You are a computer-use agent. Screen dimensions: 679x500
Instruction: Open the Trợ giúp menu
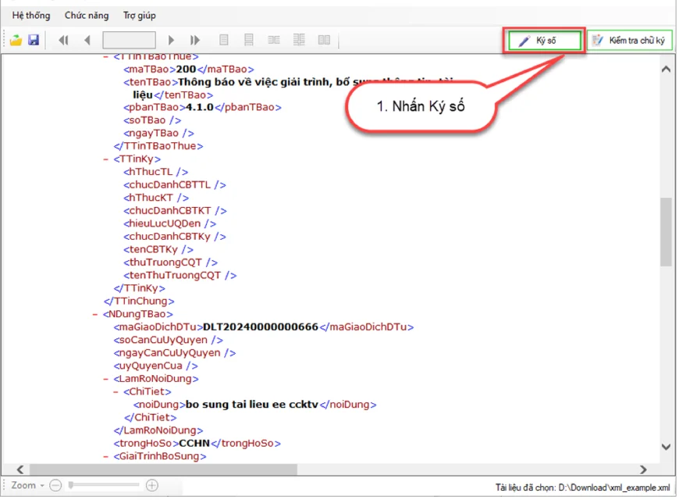pyautogui.click(x=140, y=16)
